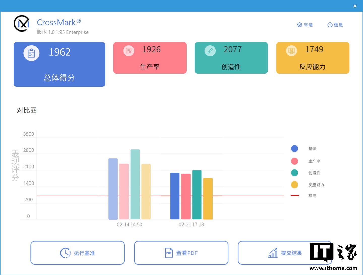
Task: Open 查看PDF report button
Action: [181, 253]
